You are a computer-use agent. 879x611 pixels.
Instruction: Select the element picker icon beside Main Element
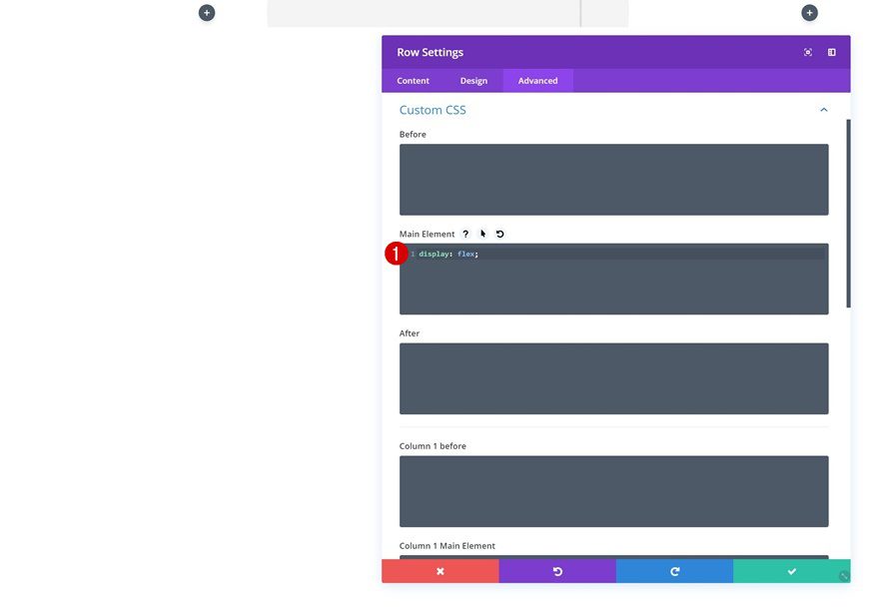click(x=482, y=233)
